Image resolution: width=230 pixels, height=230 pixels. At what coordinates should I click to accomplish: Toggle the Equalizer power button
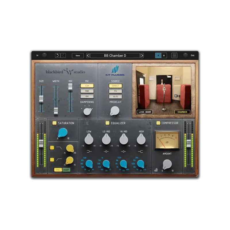coord(107,123)
